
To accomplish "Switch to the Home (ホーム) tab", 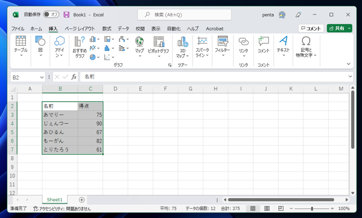I will tap(36, 28).
